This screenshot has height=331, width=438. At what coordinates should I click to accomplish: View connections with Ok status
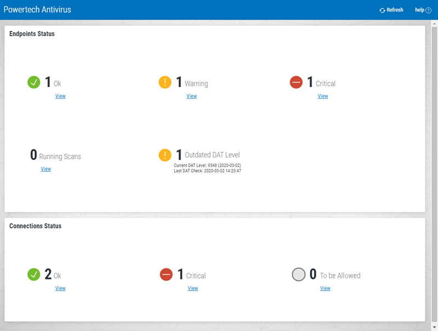click(x=60, y=288)
